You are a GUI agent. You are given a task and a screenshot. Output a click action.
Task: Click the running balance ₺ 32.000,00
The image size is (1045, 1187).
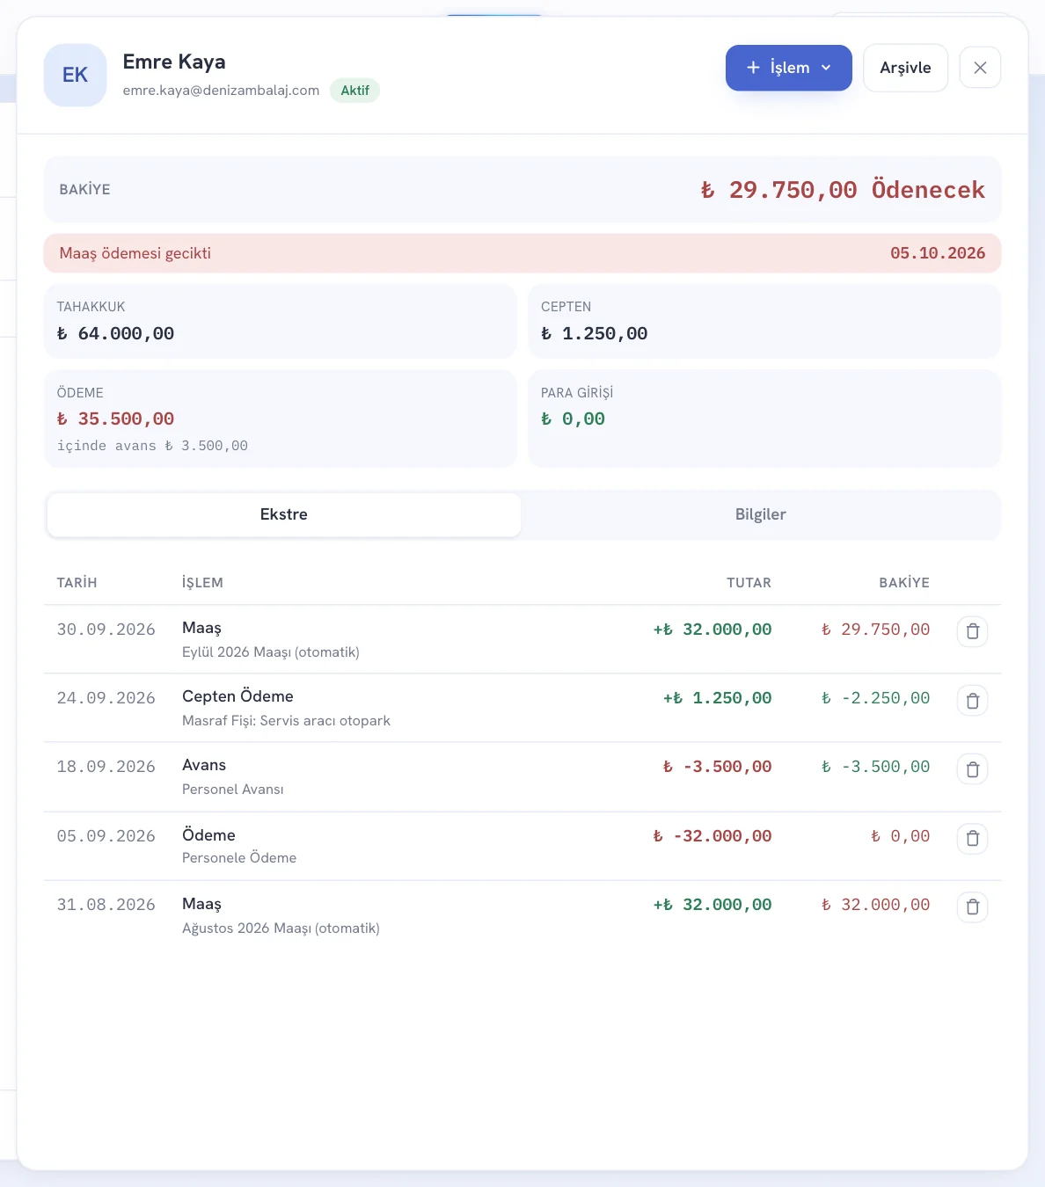pos(875,905)
